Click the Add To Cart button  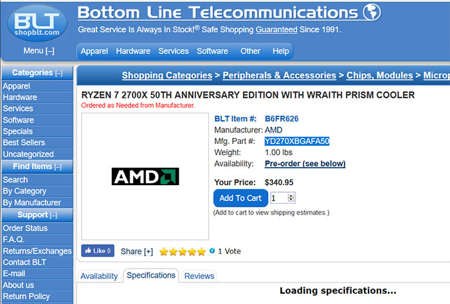pos(240,198)
